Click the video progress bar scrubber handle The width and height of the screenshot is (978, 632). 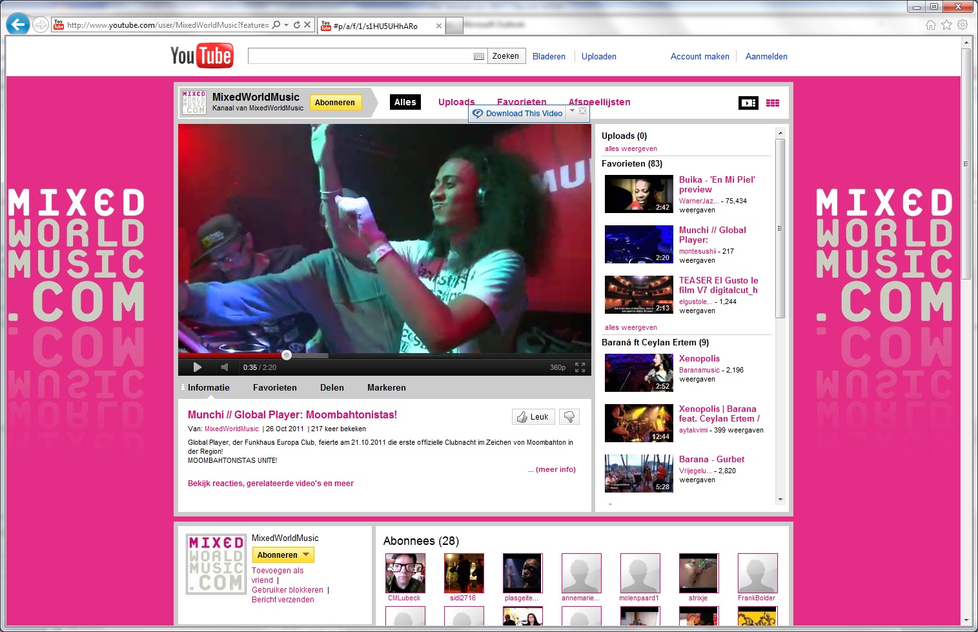287,355
